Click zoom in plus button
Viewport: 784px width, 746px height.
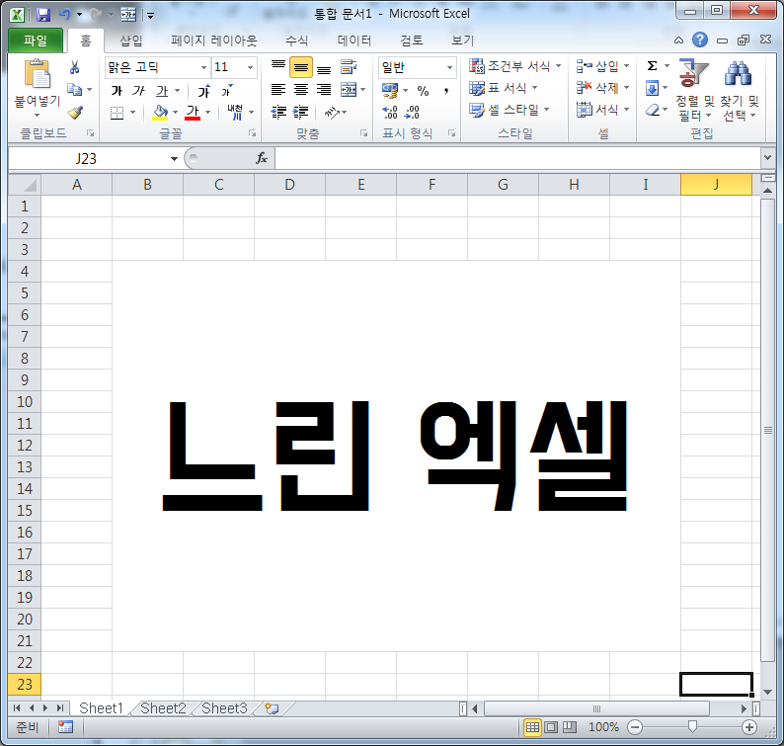[x=749, y=727]
